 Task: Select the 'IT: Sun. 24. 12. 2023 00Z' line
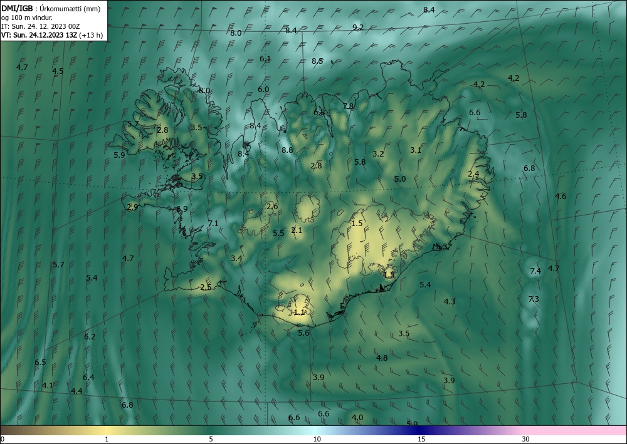(40, 26)
